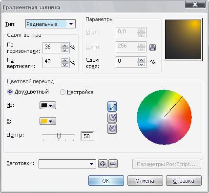Viewport: 209px width, 193px height.
Task: Decrease the По горизонтали value with down arrow
Action: pos(65,50)
